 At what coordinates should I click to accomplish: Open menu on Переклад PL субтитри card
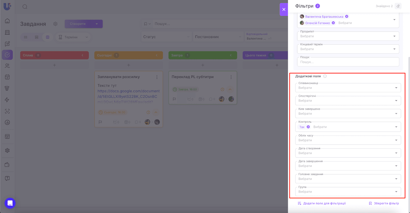tap(231, 77)
